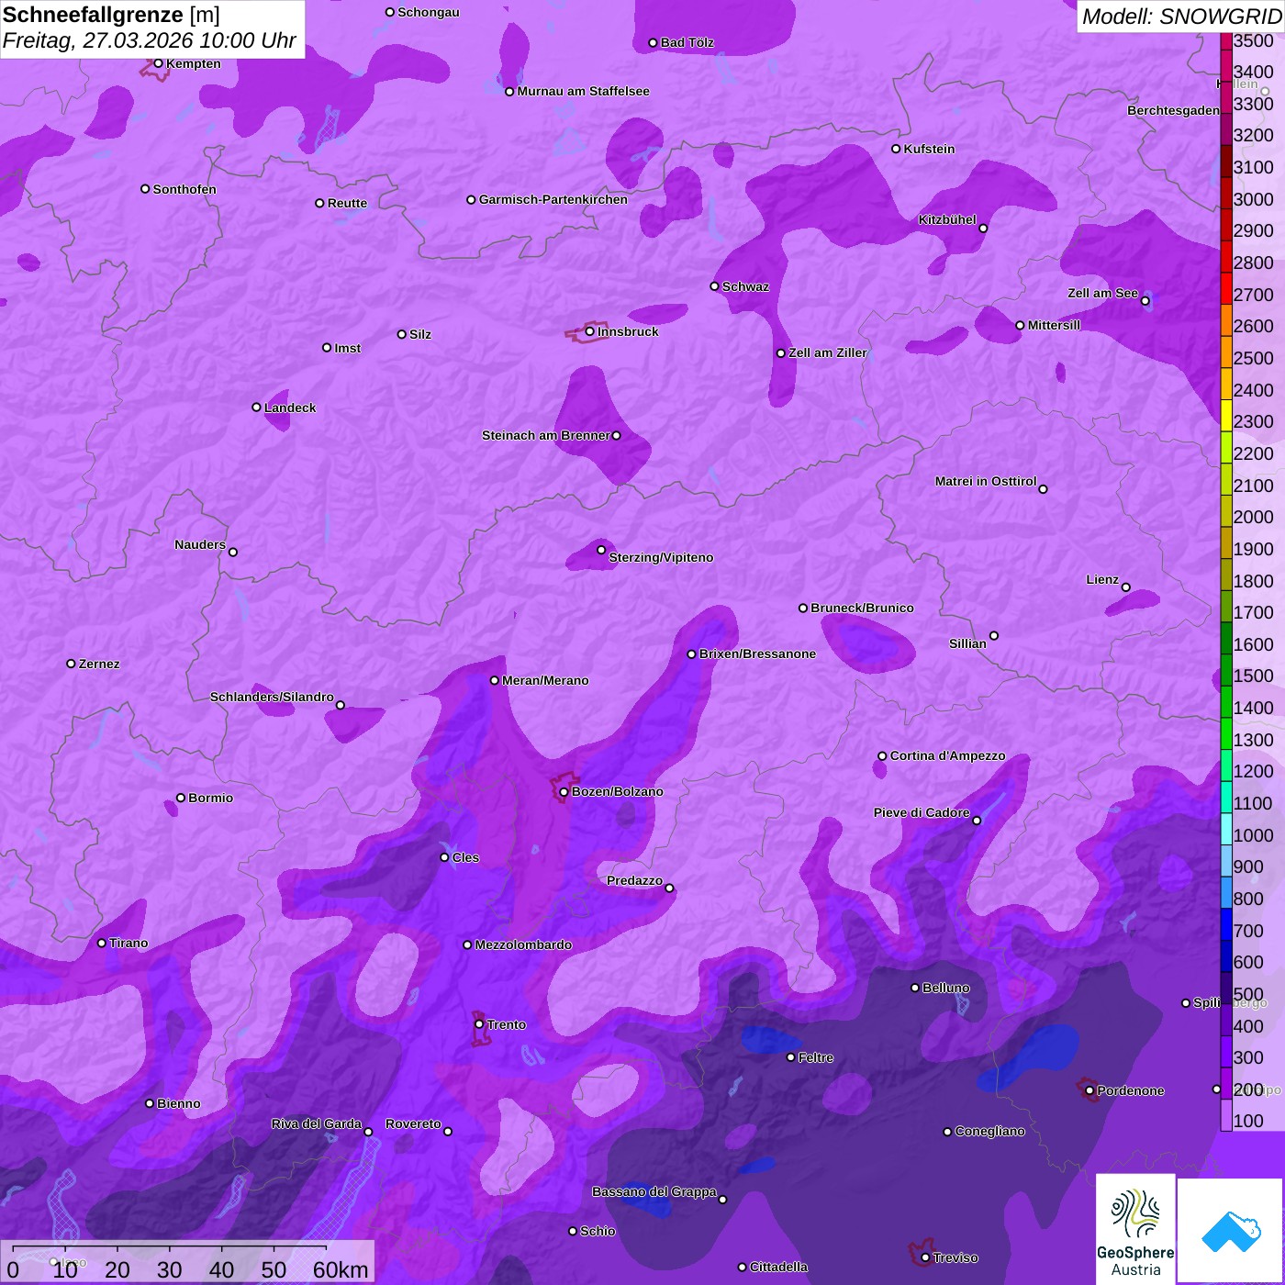Click the 700 m blue legend swatch

[x=1226, y=924]
